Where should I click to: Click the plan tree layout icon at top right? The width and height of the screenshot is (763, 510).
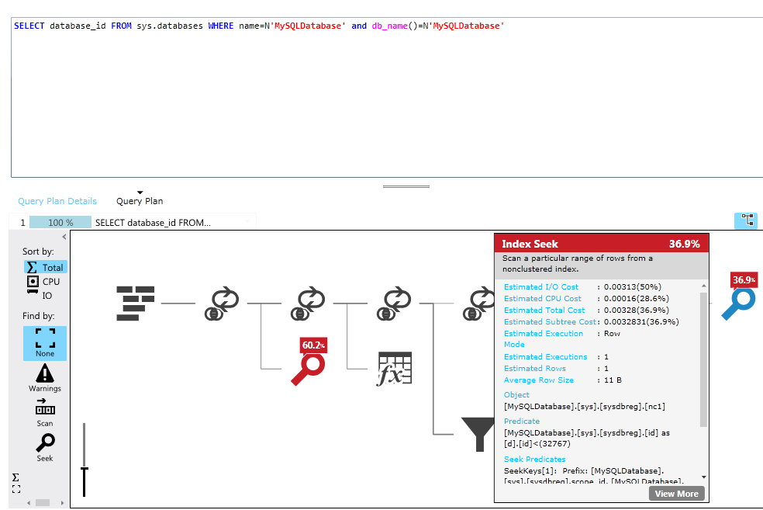click(745, 220)
